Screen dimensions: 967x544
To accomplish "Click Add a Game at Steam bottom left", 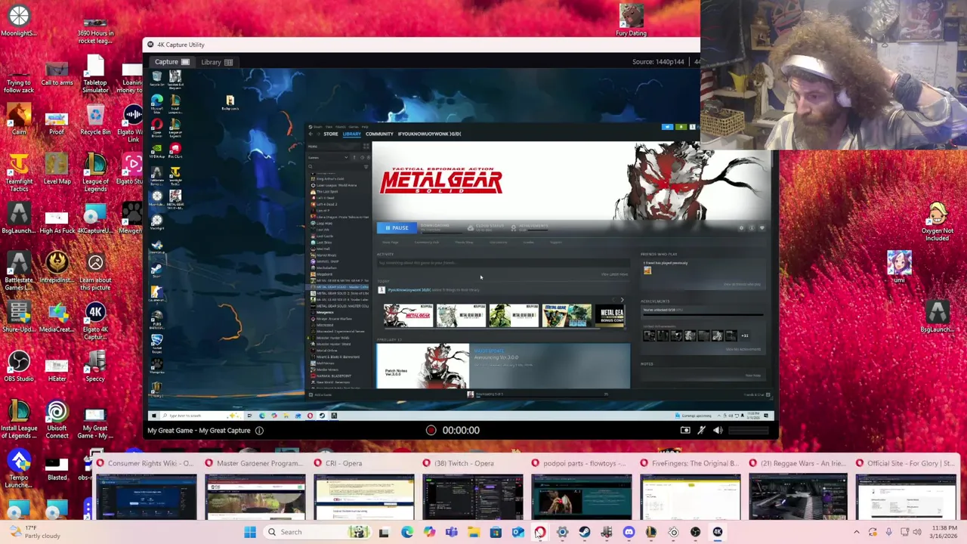I will click(320, 394).
